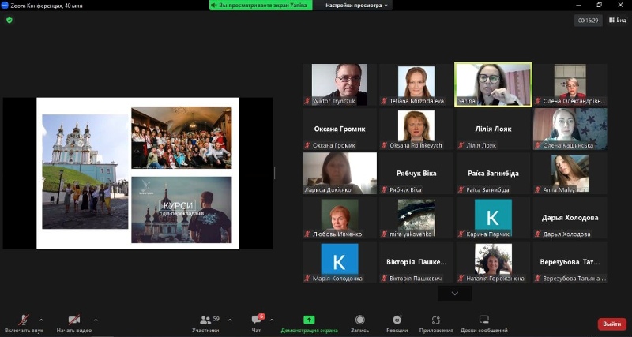This screenshot has width=632, height=337.
Task: Click the meeting timer 00:15:29
Action: tap(588, 21)
